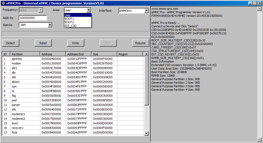Click the eMMCPro app icon in title bar
This screenshot has width=263, height=143.
[x=3, y=3]
